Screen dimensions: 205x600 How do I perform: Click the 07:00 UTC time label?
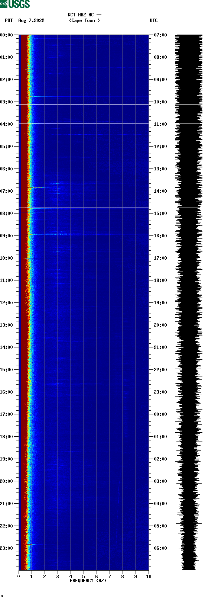(160, 35)
